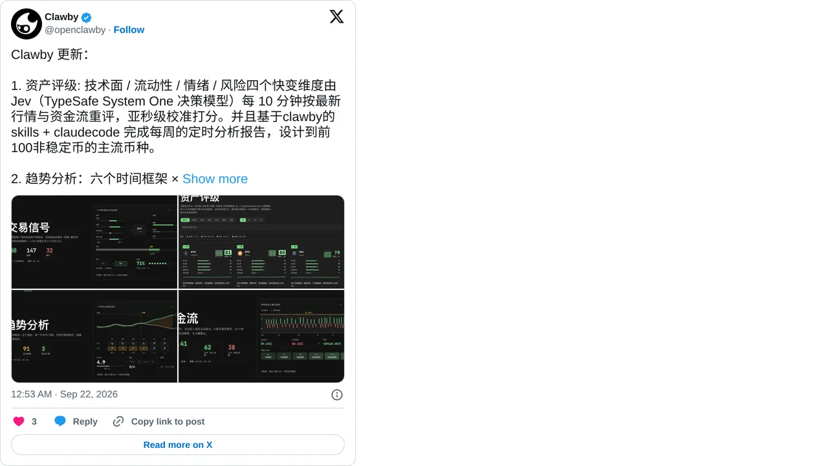Open the @openclawby handle link

(x=75, y=30)
